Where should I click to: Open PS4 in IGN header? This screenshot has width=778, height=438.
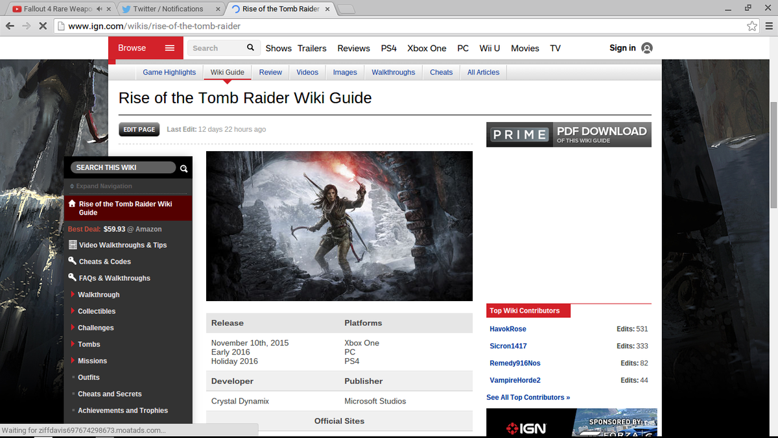[x=388, y=48]
